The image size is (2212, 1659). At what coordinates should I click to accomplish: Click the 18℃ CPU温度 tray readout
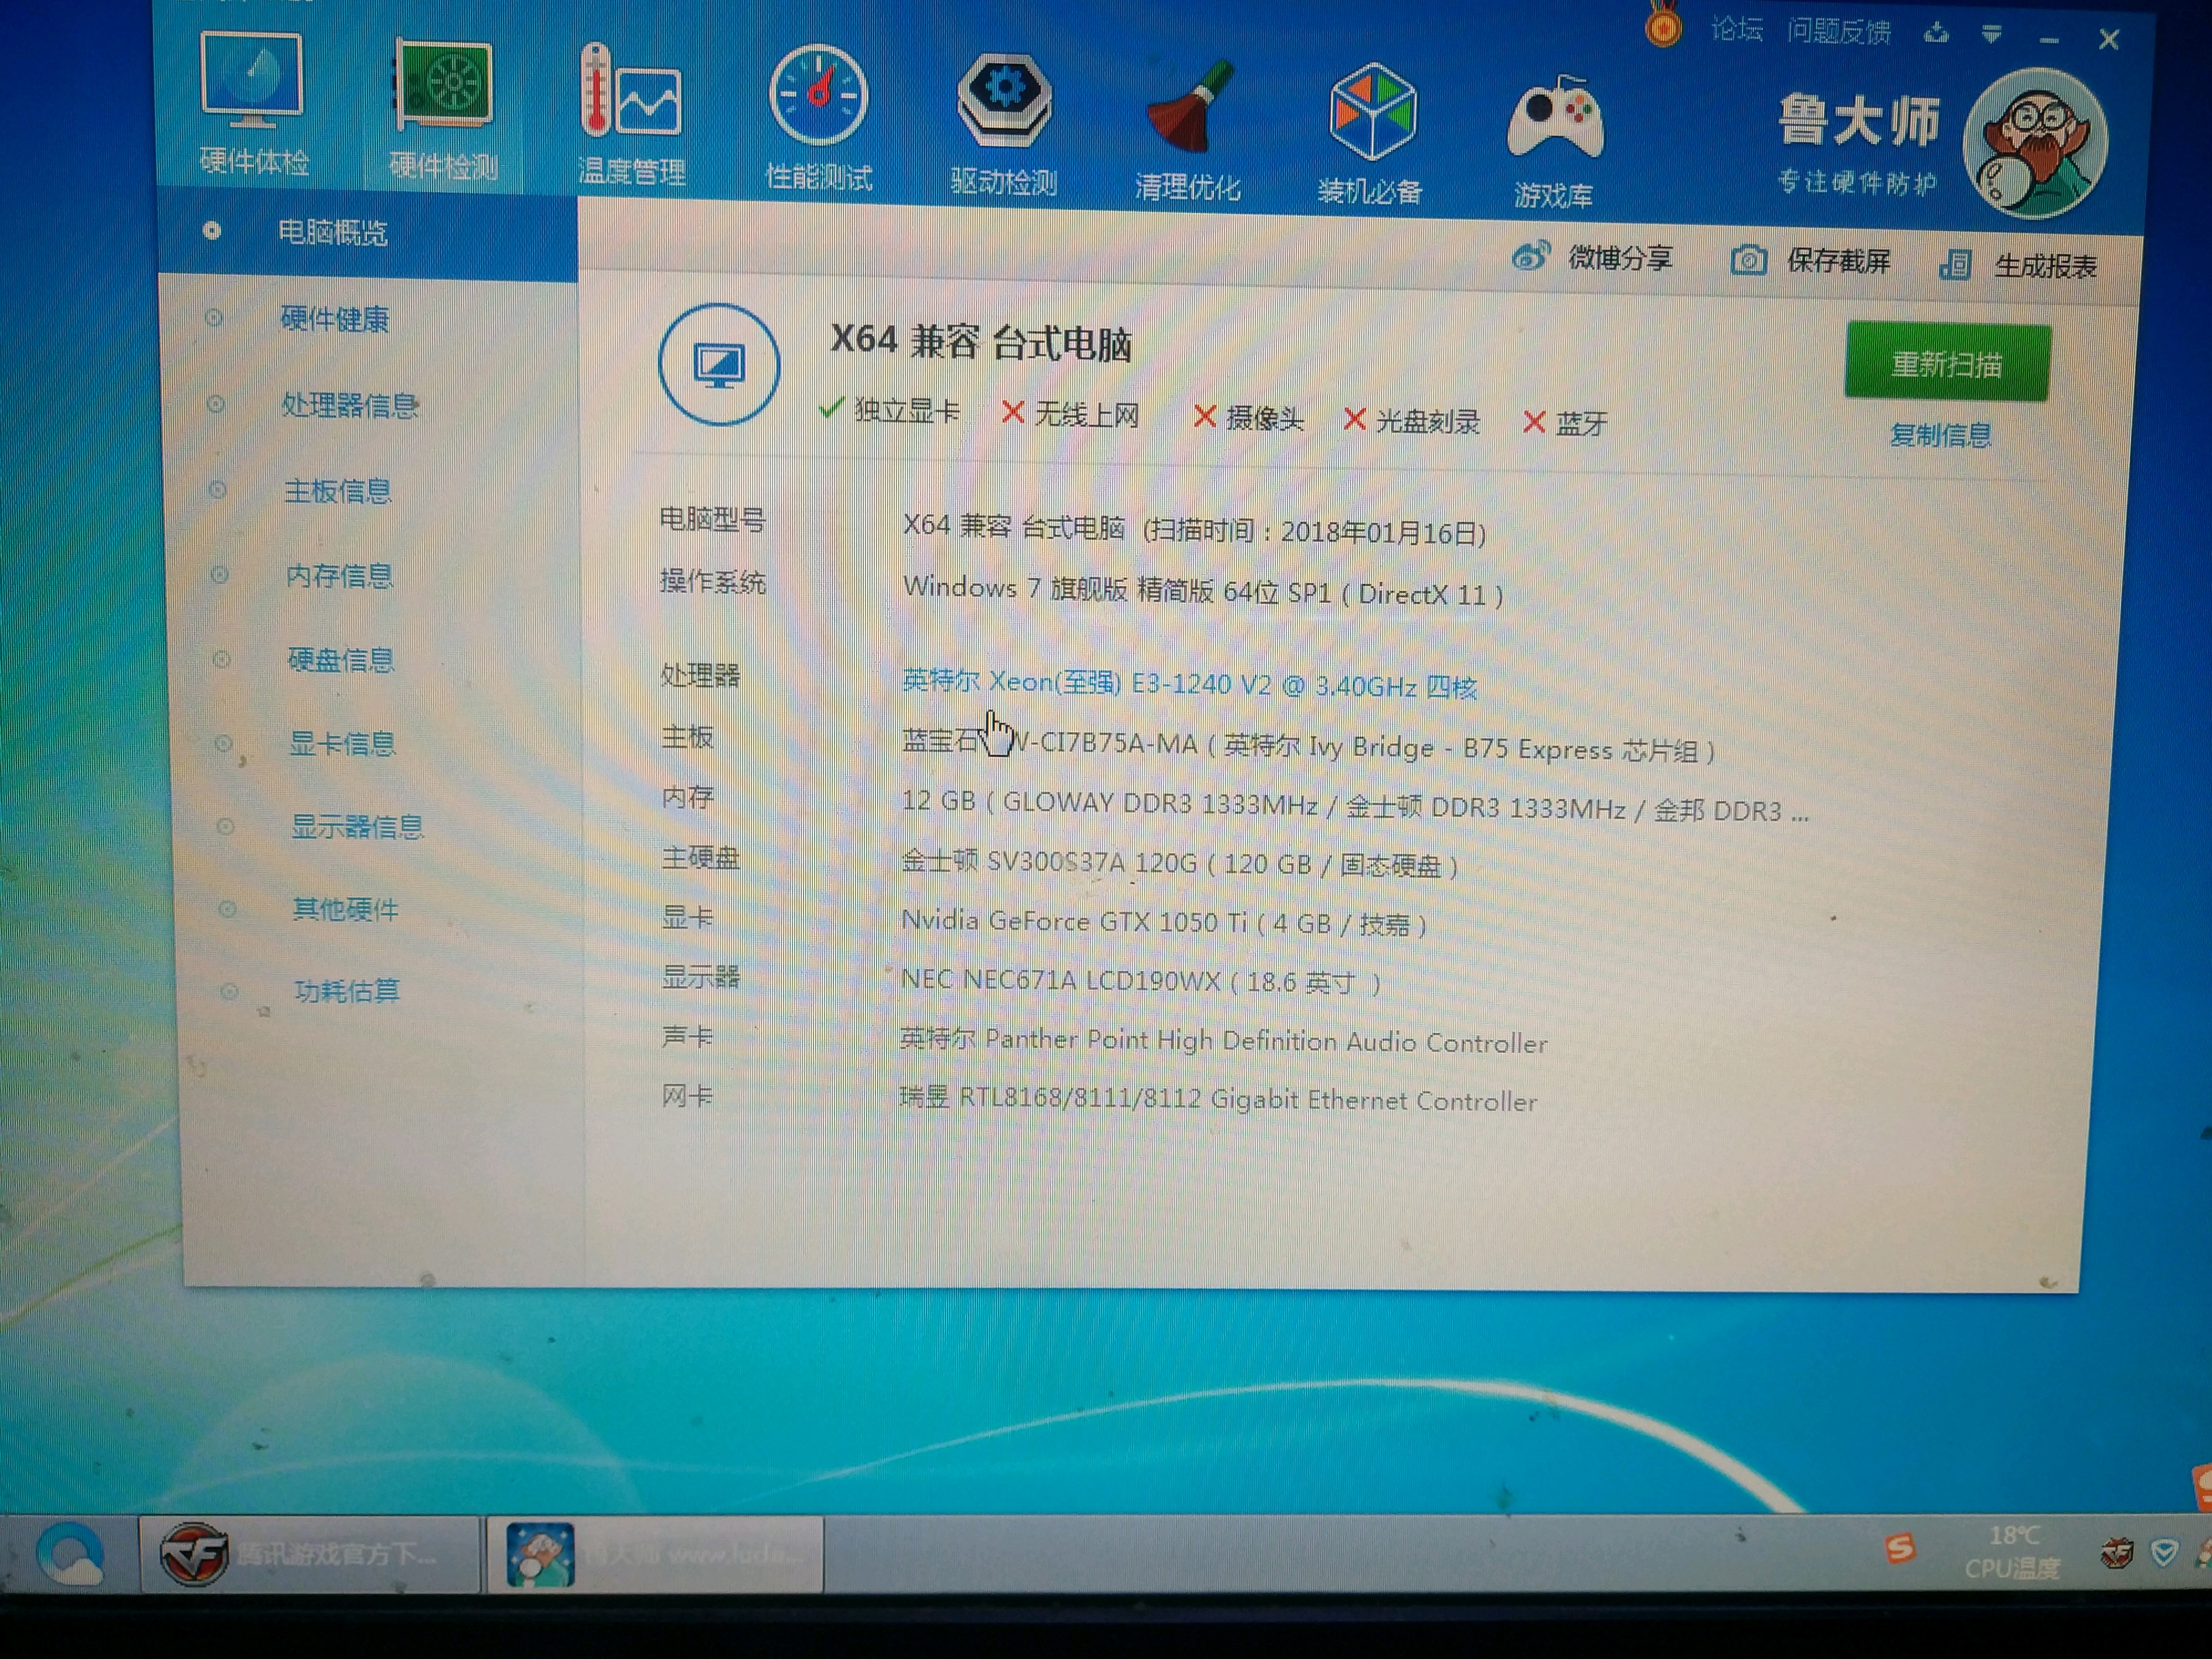click(x=2012, y=1551)
